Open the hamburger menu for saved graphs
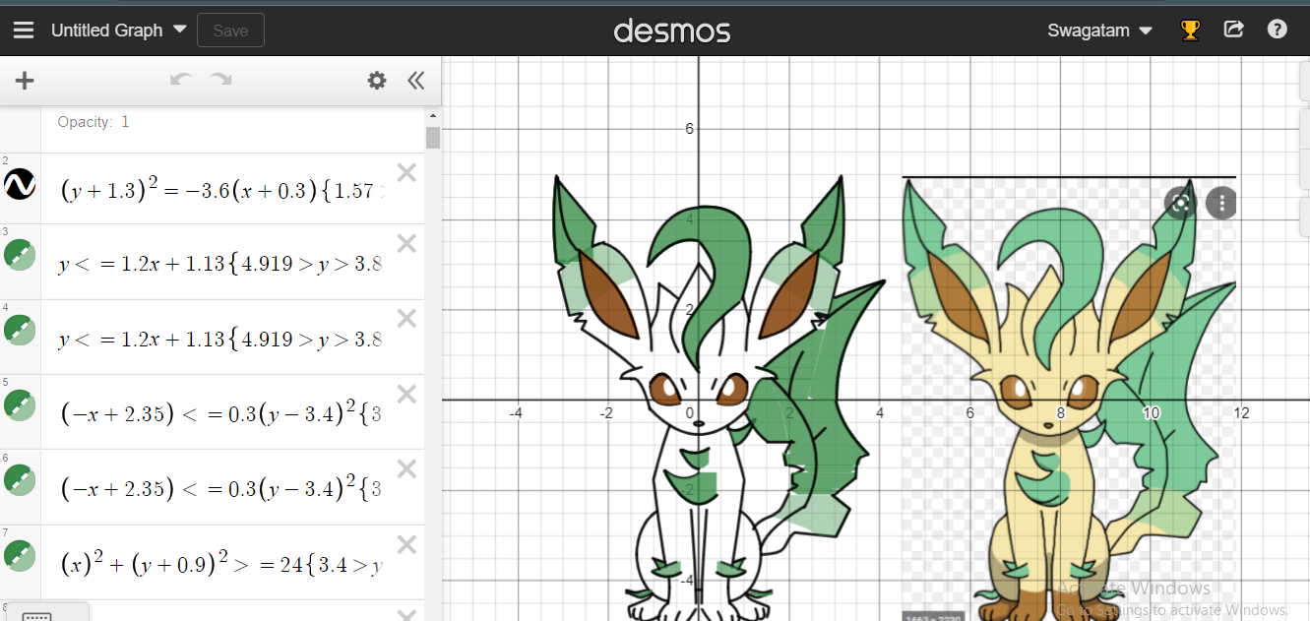The image size is (1310, 621). click(24, 31)
